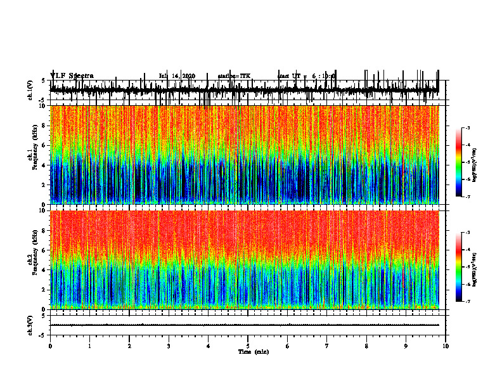Click the "5" tick on ch.1(V) axis
This screenshot has width=502, height=388.
(43, 81)
